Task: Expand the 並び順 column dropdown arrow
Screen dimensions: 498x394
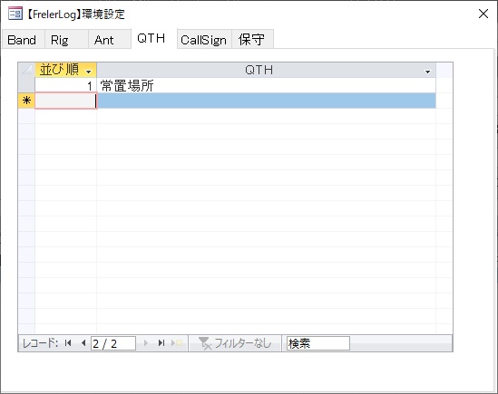Action: 89,72
